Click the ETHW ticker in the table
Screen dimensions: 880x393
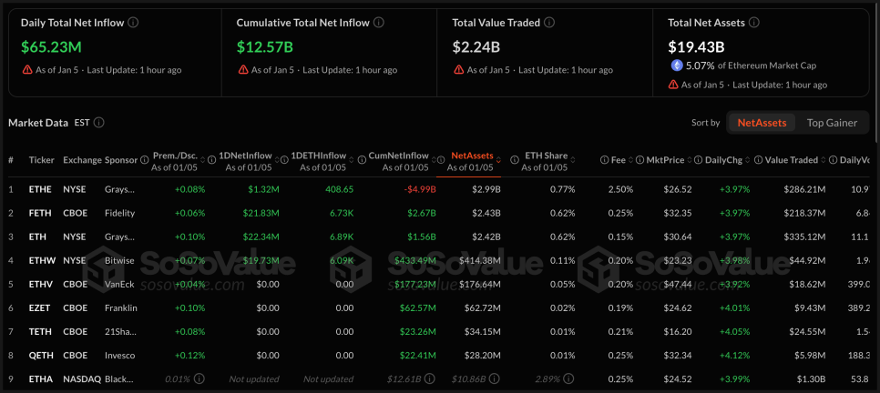pyautogui.click(x=42, y=260)
